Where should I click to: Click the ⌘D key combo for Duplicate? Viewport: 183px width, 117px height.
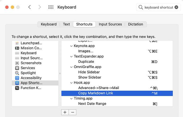[x=154, y=62]
